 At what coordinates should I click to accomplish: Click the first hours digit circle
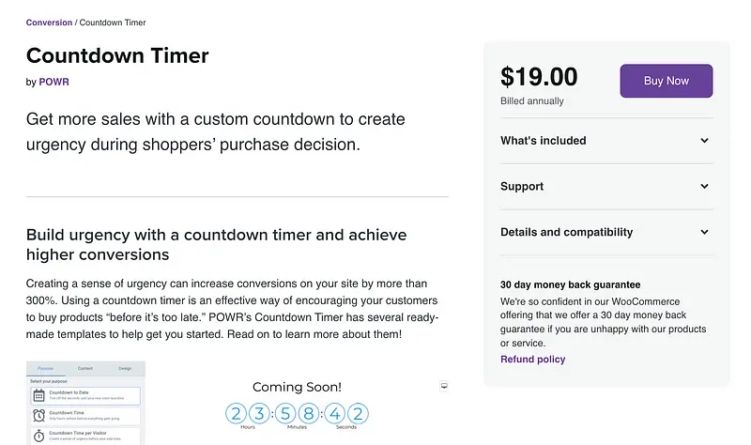236,412
